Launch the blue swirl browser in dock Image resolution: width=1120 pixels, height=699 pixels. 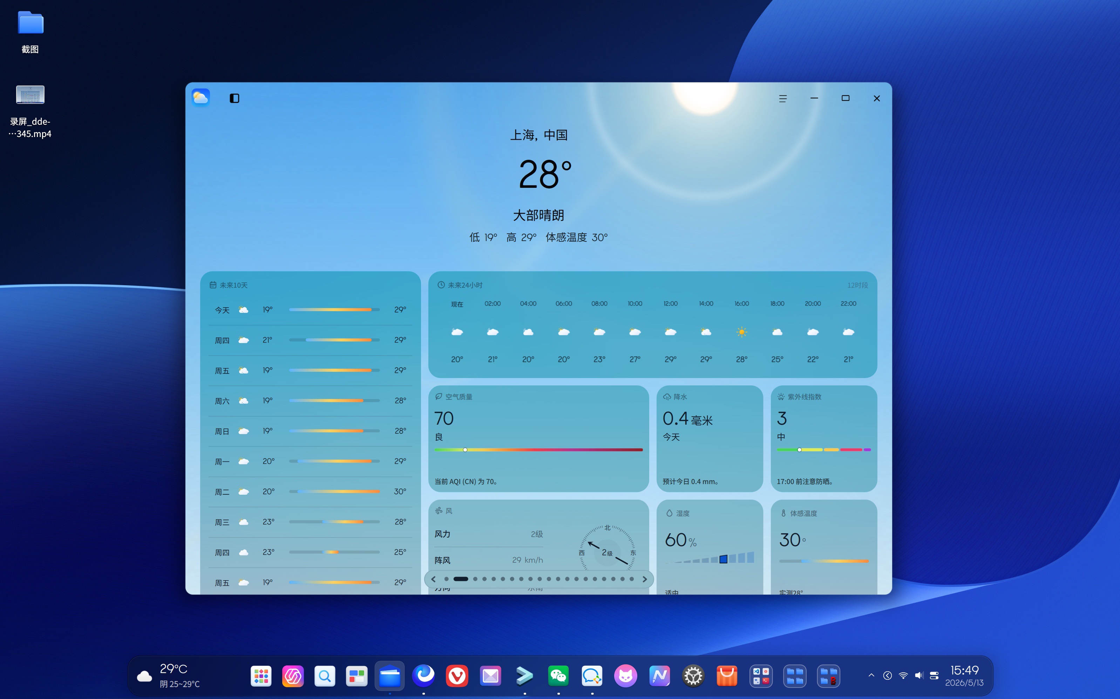(423, 676)
